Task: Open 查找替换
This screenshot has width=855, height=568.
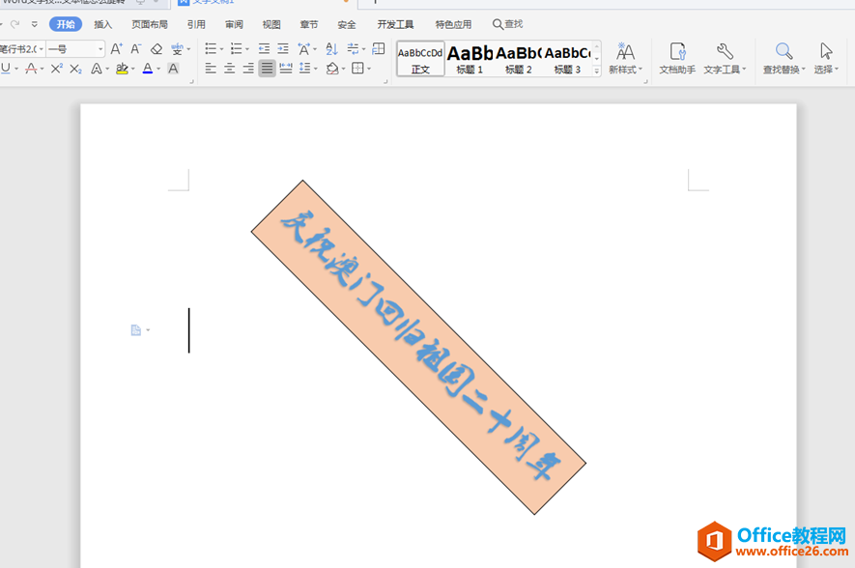Action: tap(784, 58)
